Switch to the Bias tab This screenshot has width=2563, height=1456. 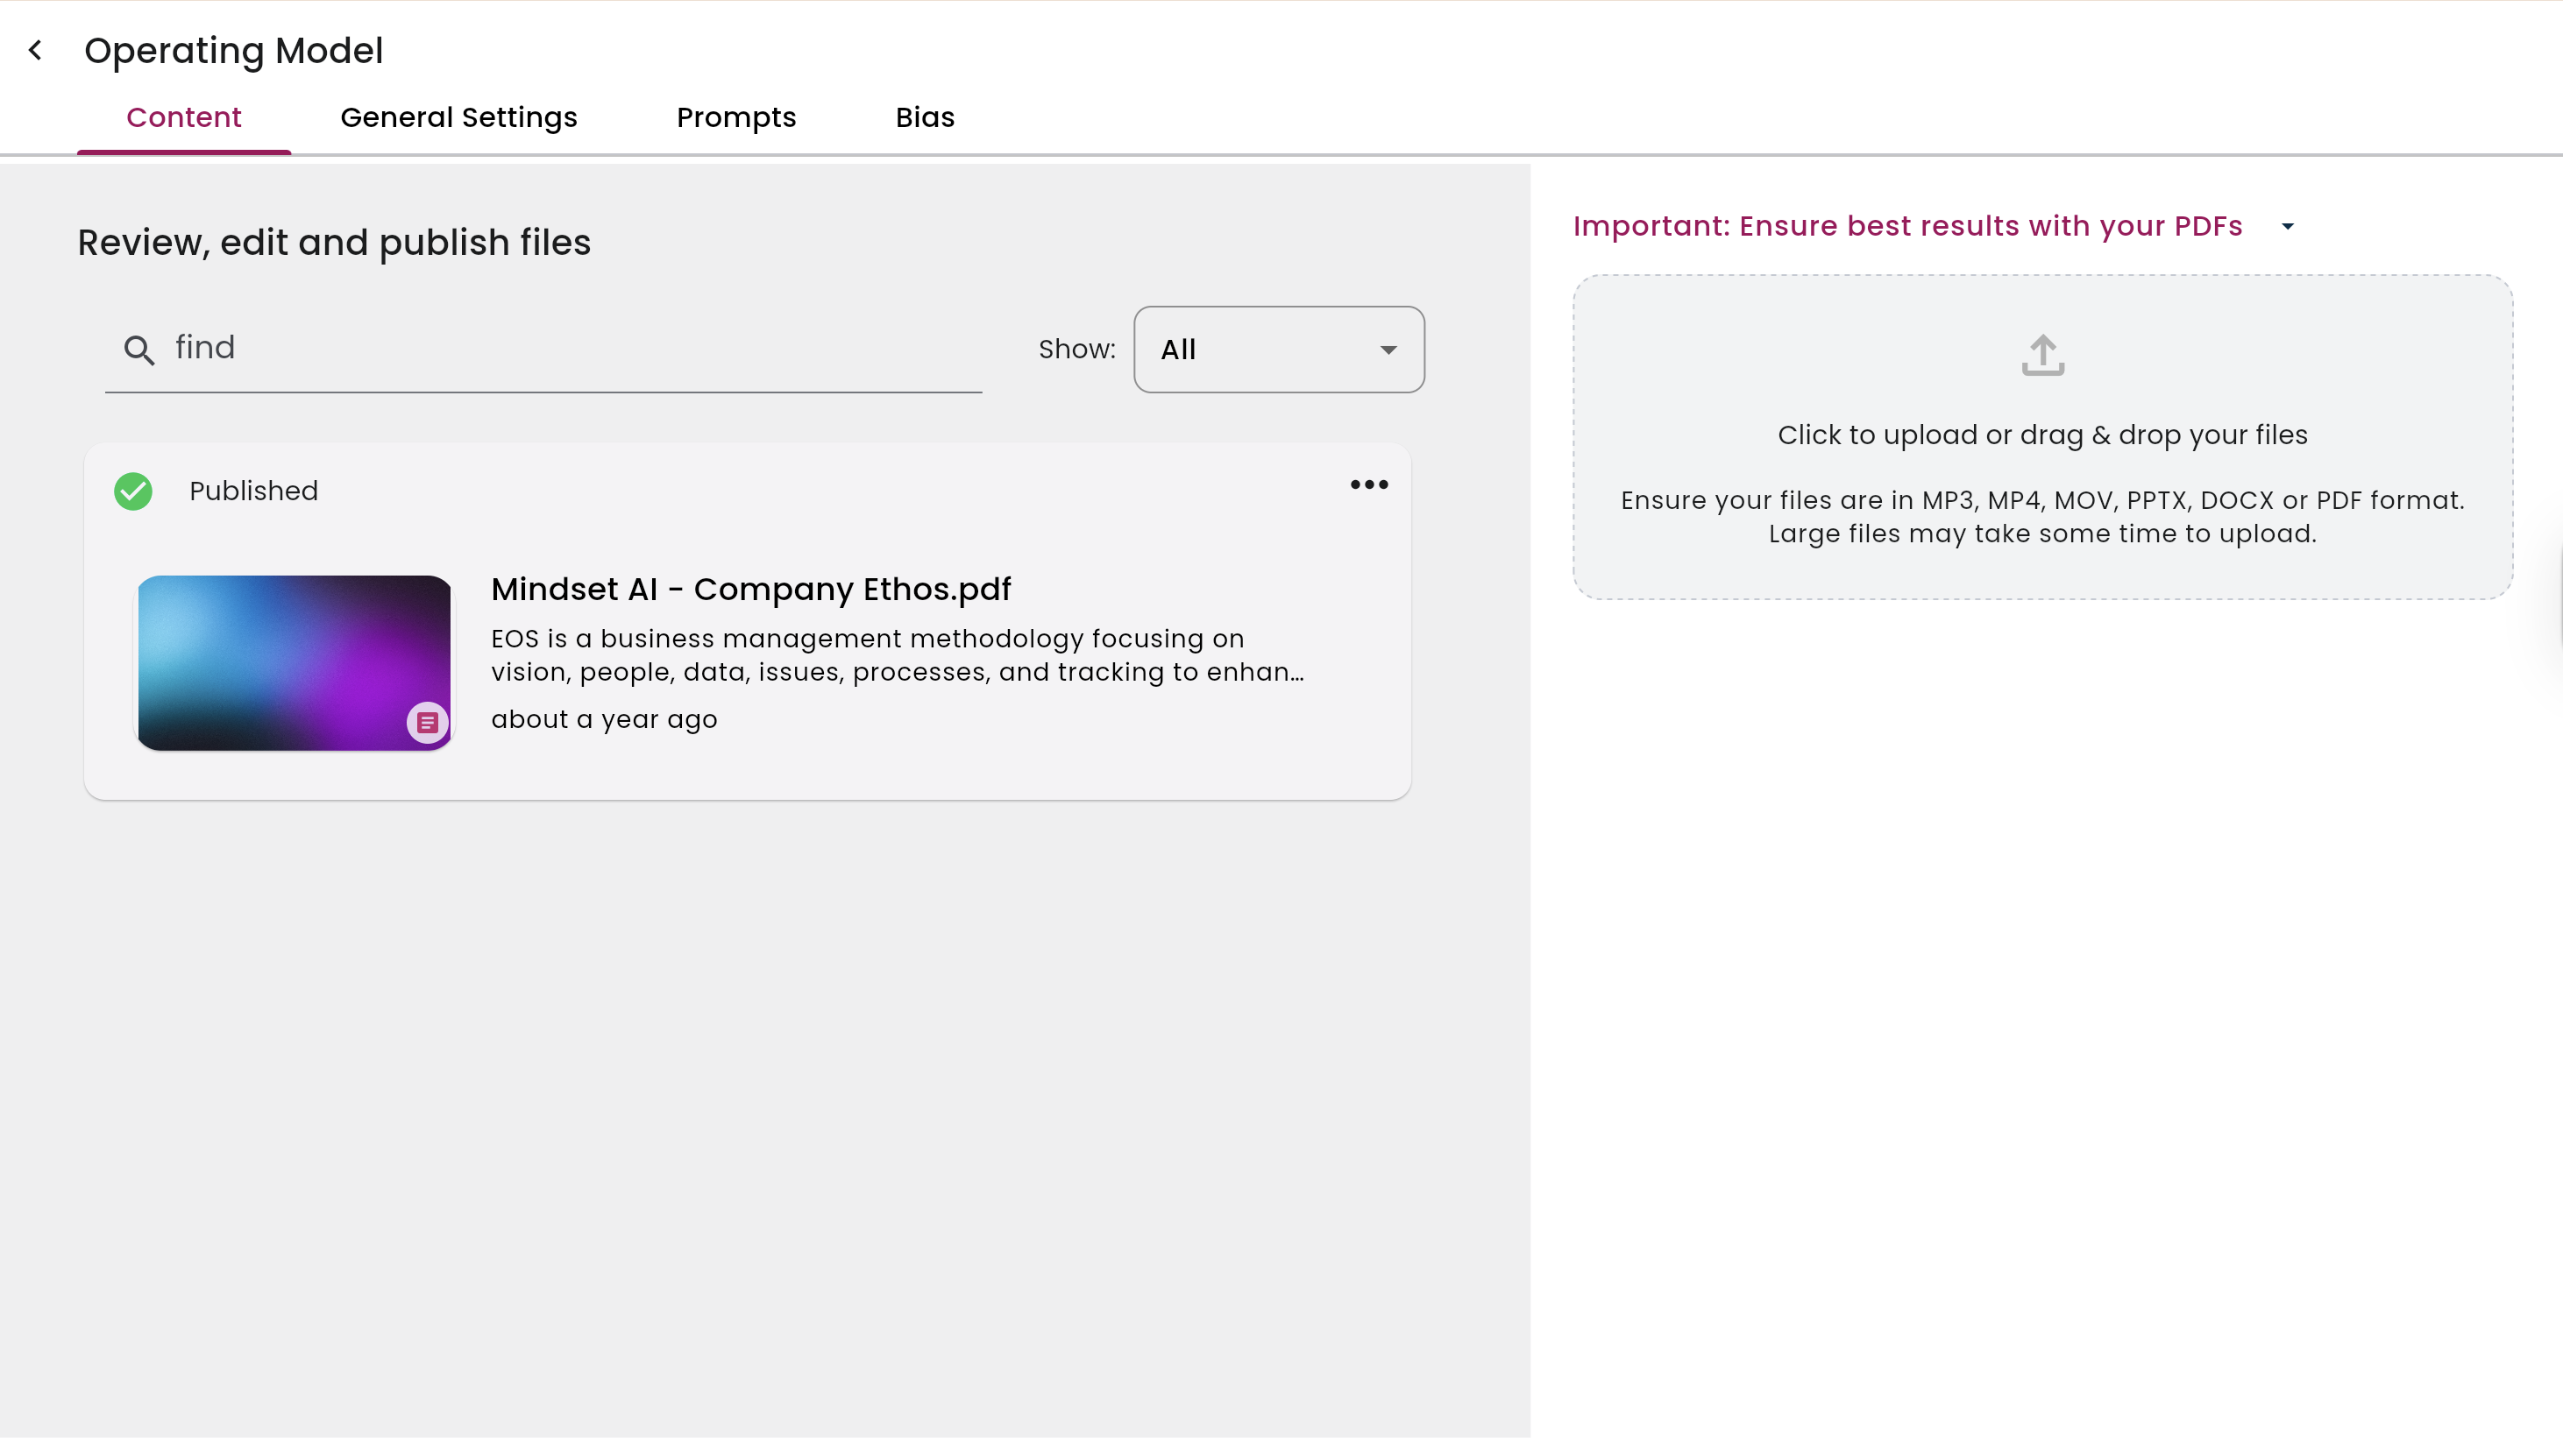pos(926,117)
